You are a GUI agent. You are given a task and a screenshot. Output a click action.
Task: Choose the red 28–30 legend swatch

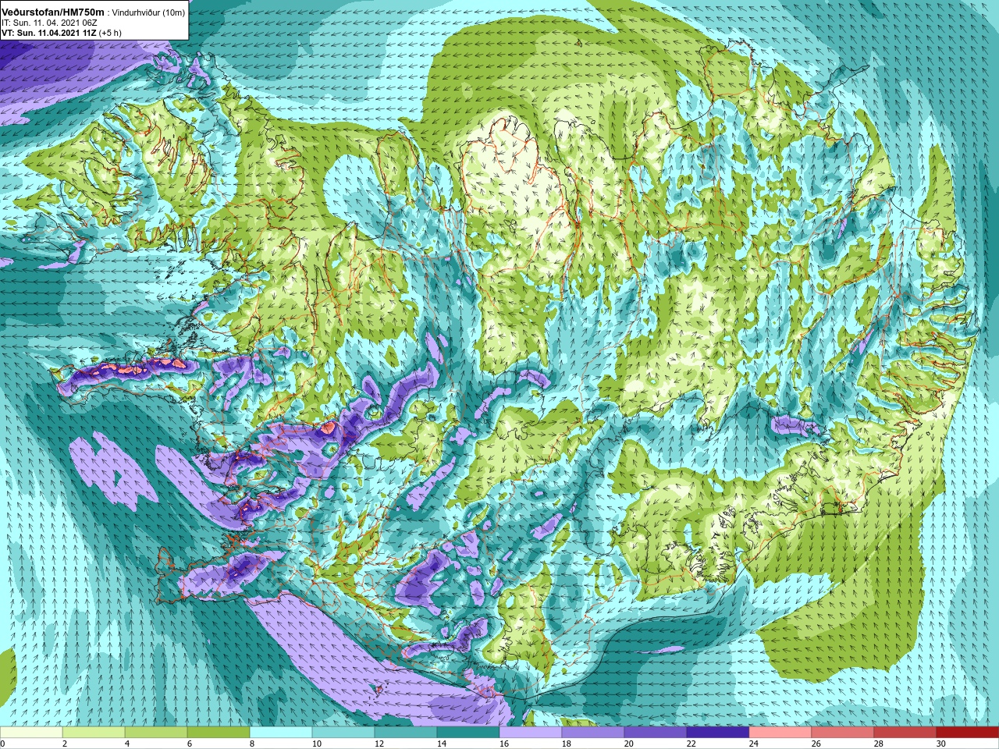click(x=905, y=733)
